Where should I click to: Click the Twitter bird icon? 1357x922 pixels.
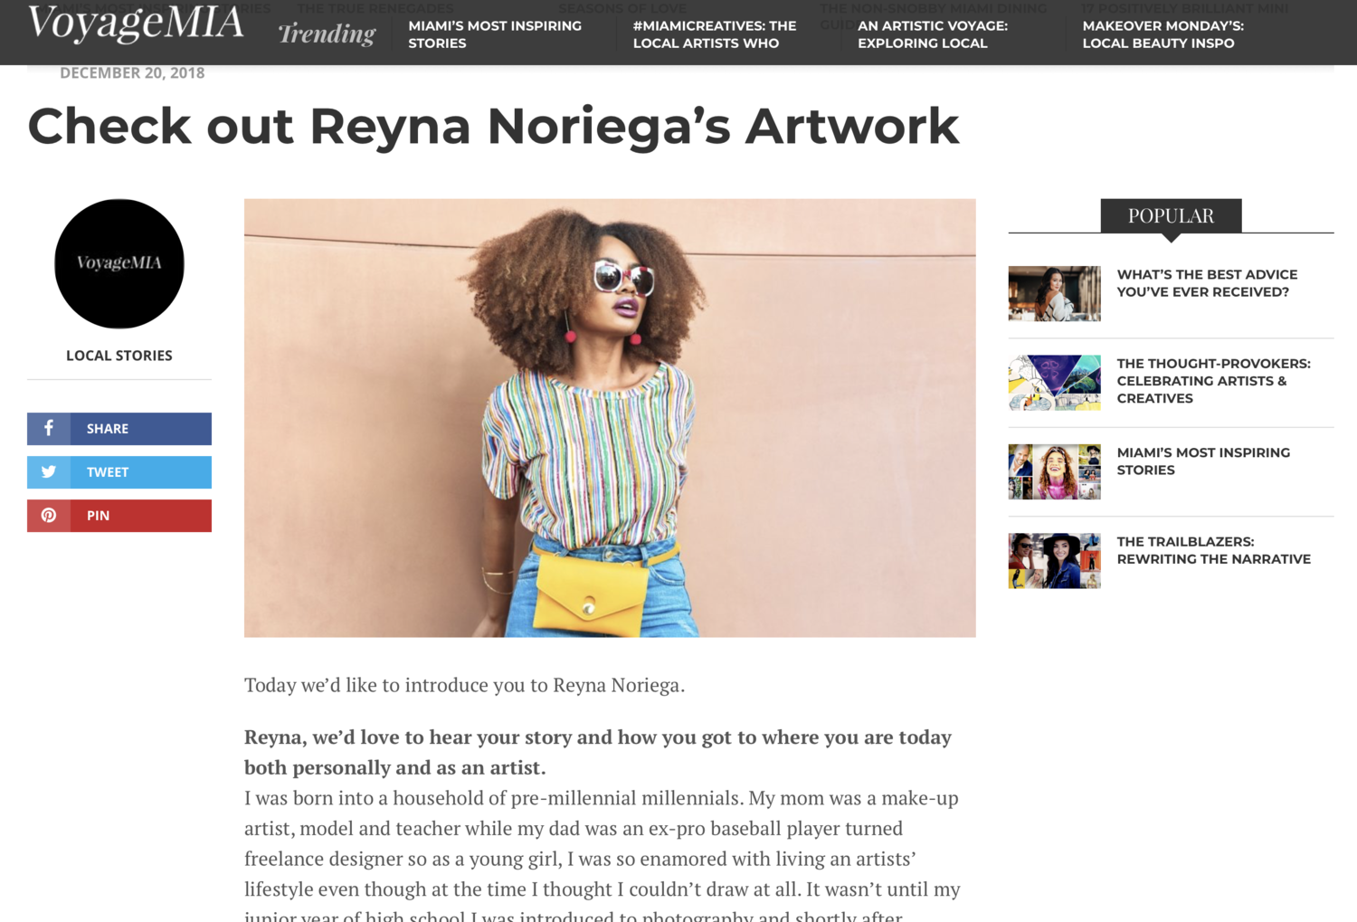tap(49, 471)
